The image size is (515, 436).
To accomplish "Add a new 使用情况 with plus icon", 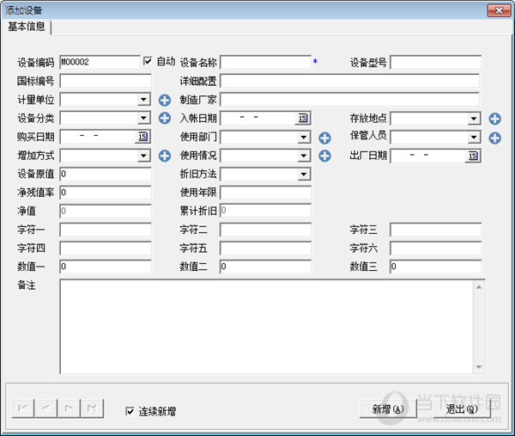I will (324, 156).
